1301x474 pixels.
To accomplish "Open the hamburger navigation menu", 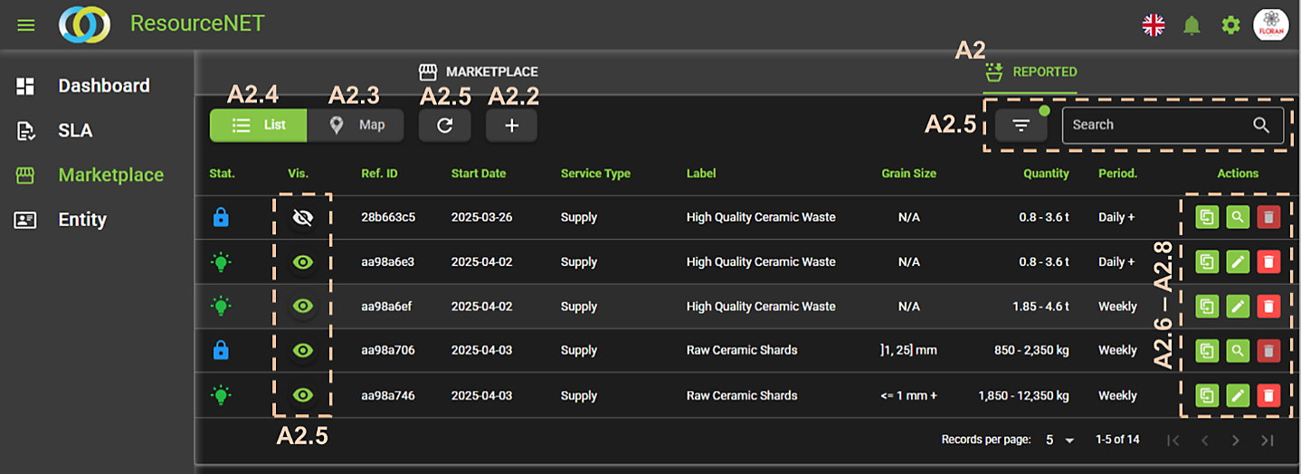I will (26, 25).
